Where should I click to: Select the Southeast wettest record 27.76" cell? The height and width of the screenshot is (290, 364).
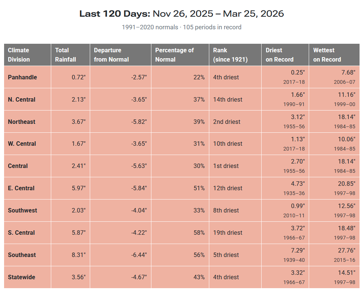tap(346, 250)
